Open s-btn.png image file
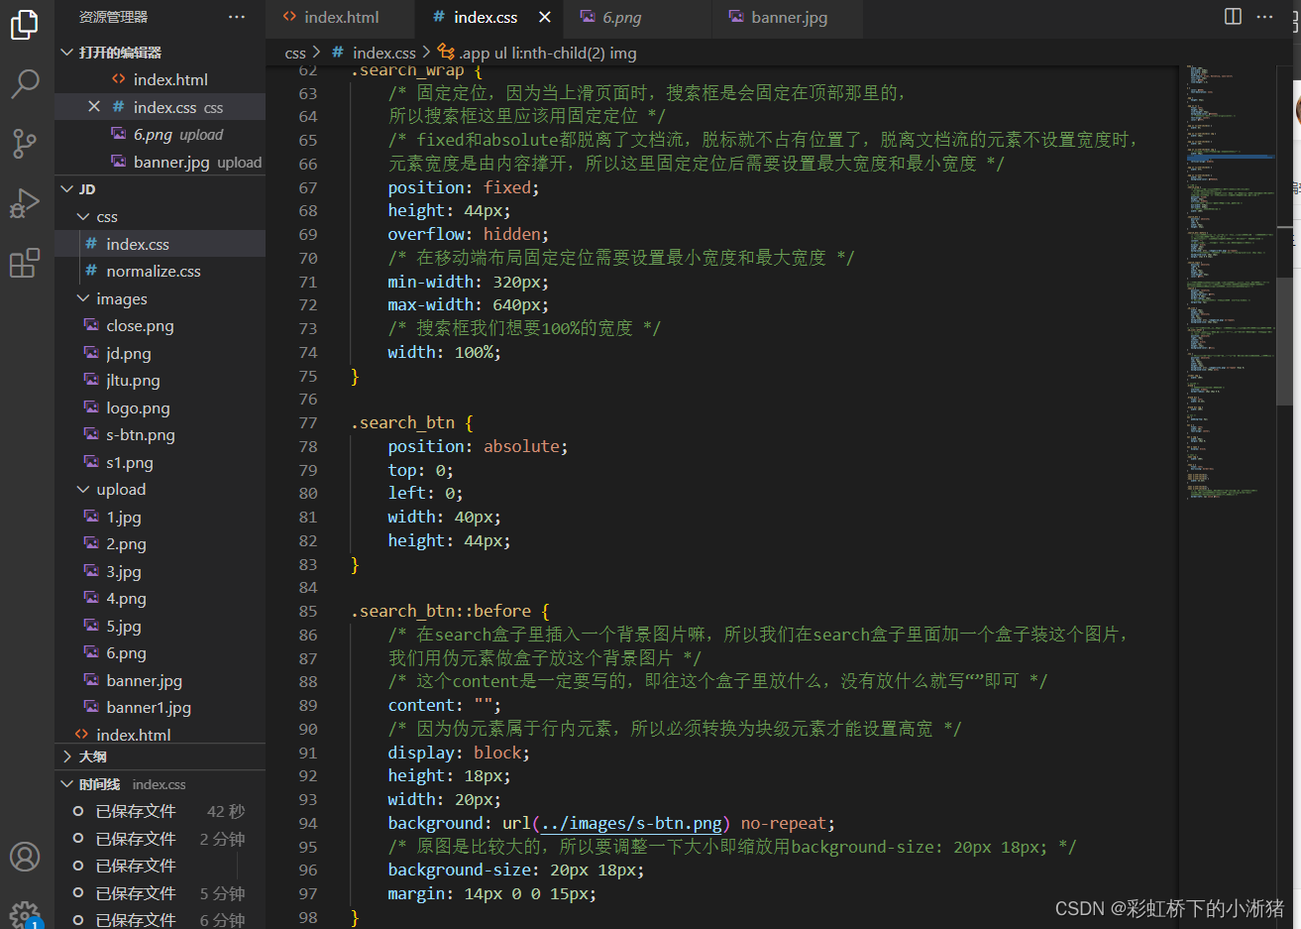The image size is (1301, 929). pos(160,434)
